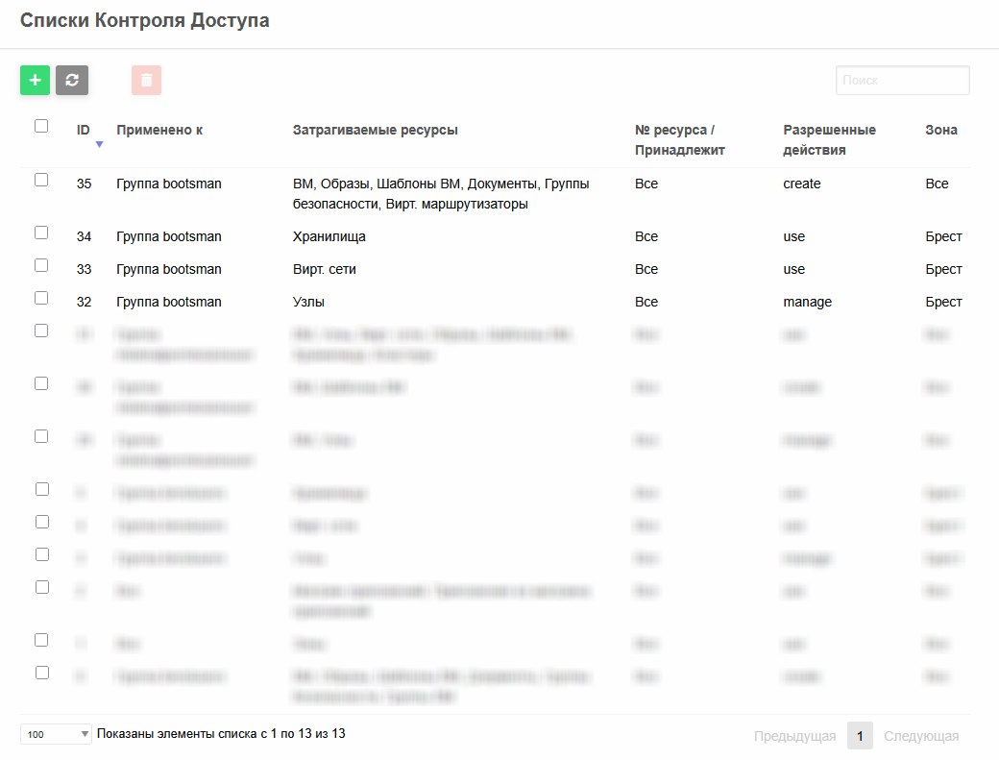Image resolution: width=999 pixels, height=760 pixels.
Task: Click the ID sort arrow indicator
Action: (99, 145)
